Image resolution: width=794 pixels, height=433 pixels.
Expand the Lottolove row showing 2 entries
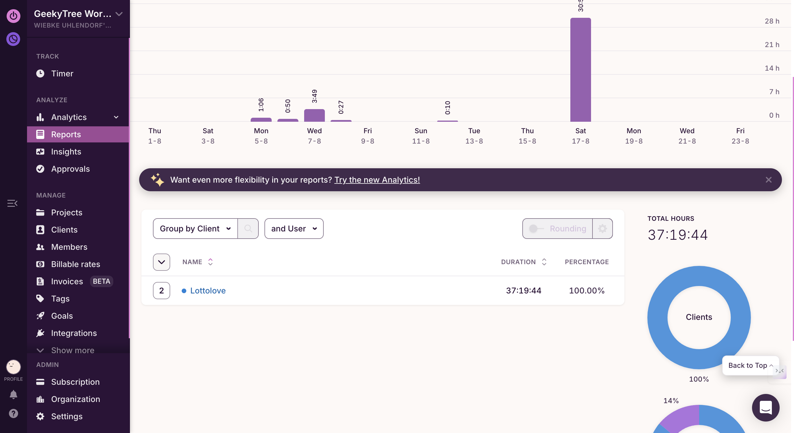pos(161,290)
